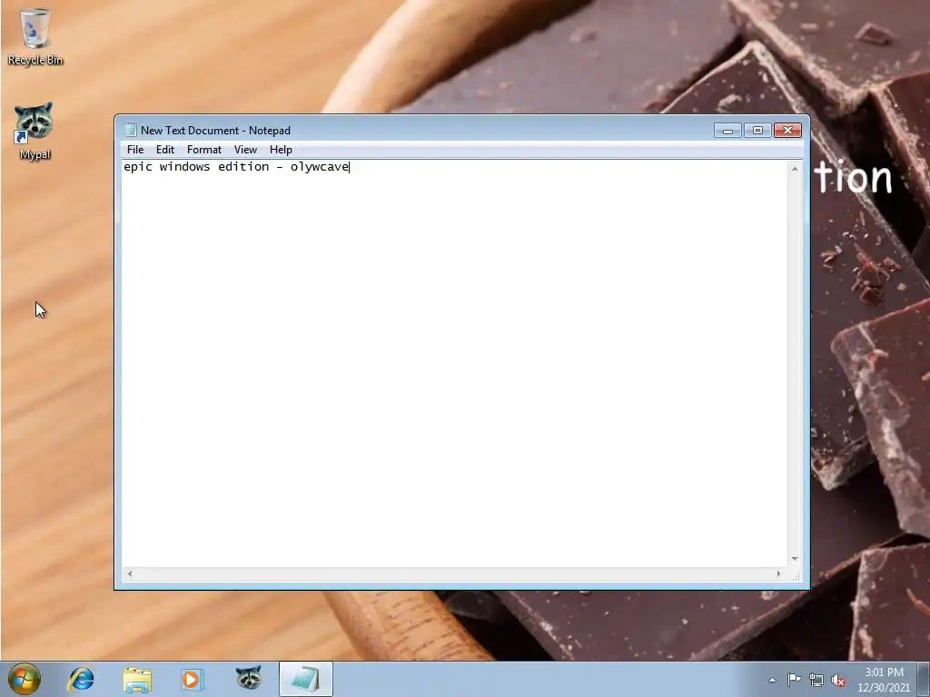The height and width of the screenshot is (697, 930).
Task: Launch Windows Media Player from taskbar
Action: (x=192, y=679)
